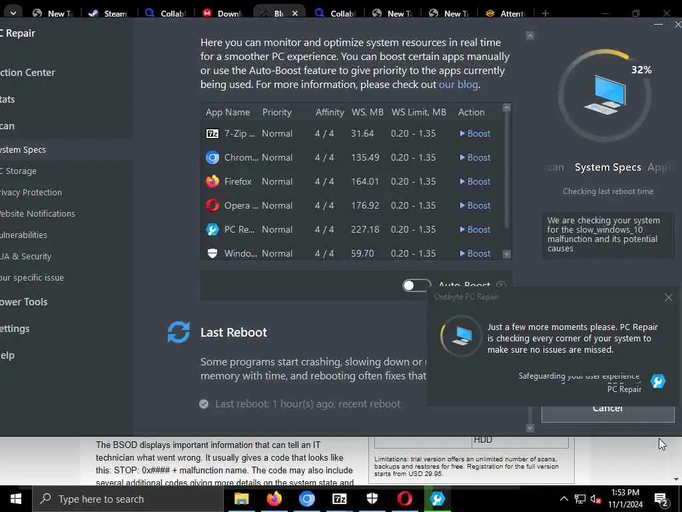Click the 7-Zip app icon in the table
The width and height of the screenshot is (682, 512).
(x=212, y=133)
